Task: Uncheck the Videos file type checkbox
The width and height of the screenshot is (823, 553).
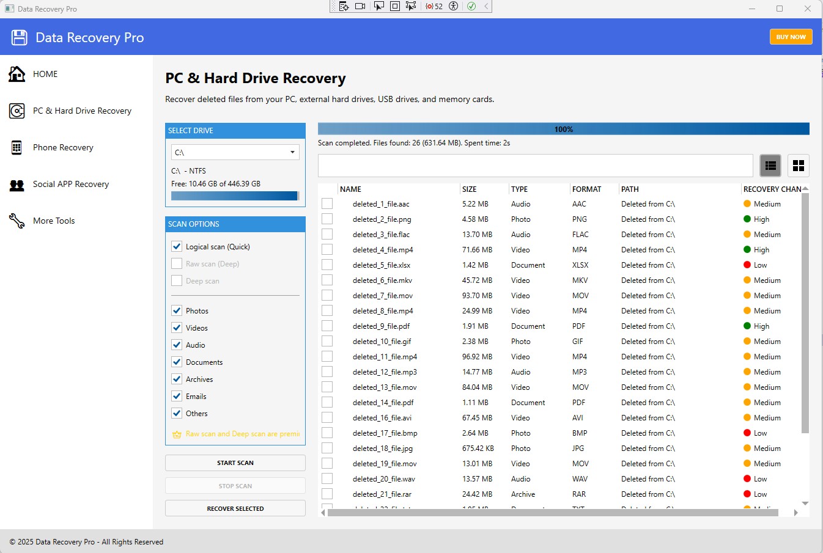Action: pos(177,328)
